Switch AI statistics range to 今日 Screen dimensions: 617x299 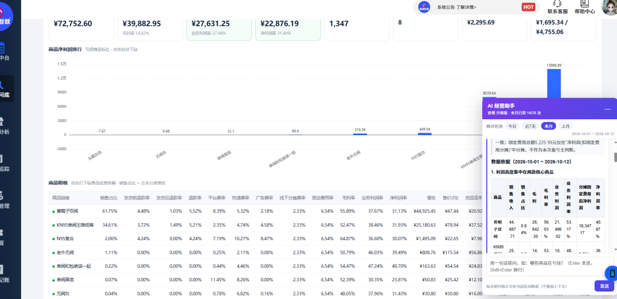(x=511, y=126)
